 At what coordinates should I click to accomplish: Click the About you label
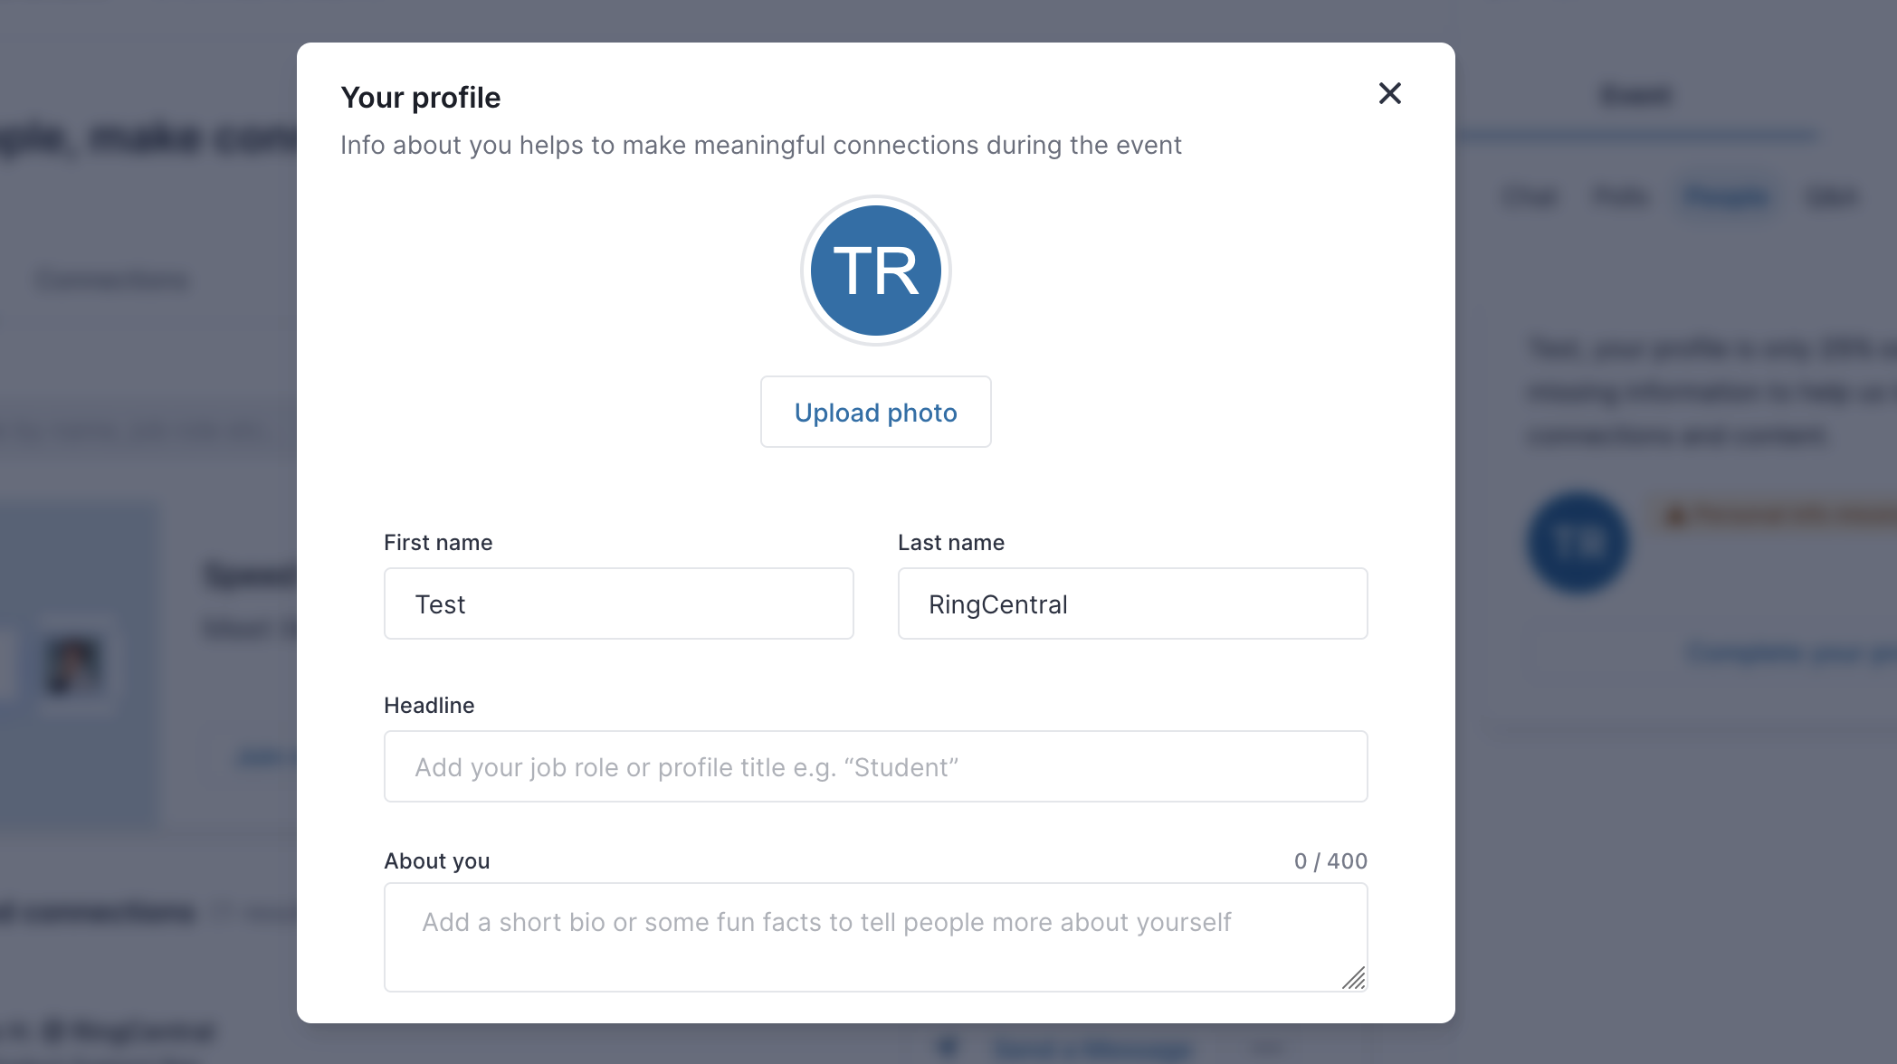click(x=436, y=860)
